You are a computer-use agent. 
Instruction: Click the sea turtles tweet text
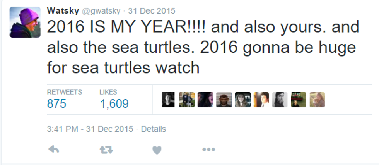[201, 48]
